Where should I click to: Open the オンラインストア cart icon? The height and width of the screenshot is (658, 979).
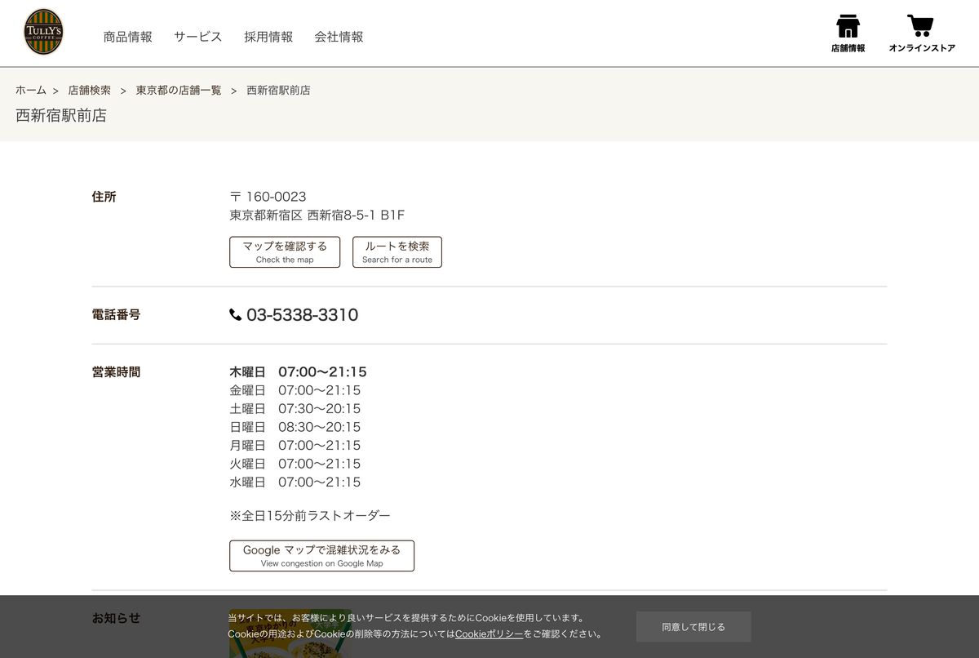922,33
